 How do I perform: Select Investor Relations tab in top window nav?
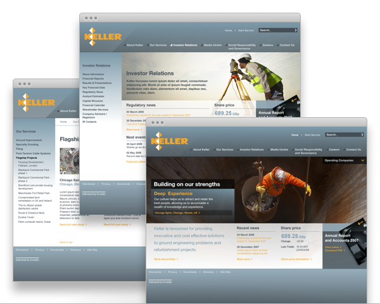point(185,45)
